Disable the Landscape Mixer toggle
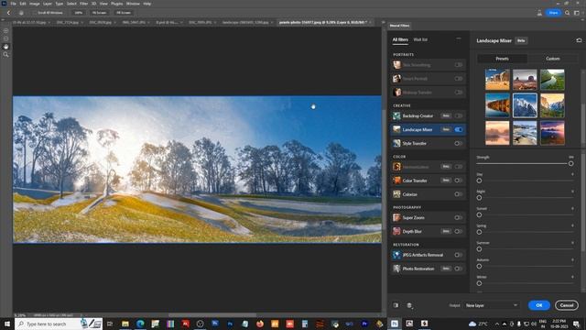The image size is (586, 330). pos(459,129)
